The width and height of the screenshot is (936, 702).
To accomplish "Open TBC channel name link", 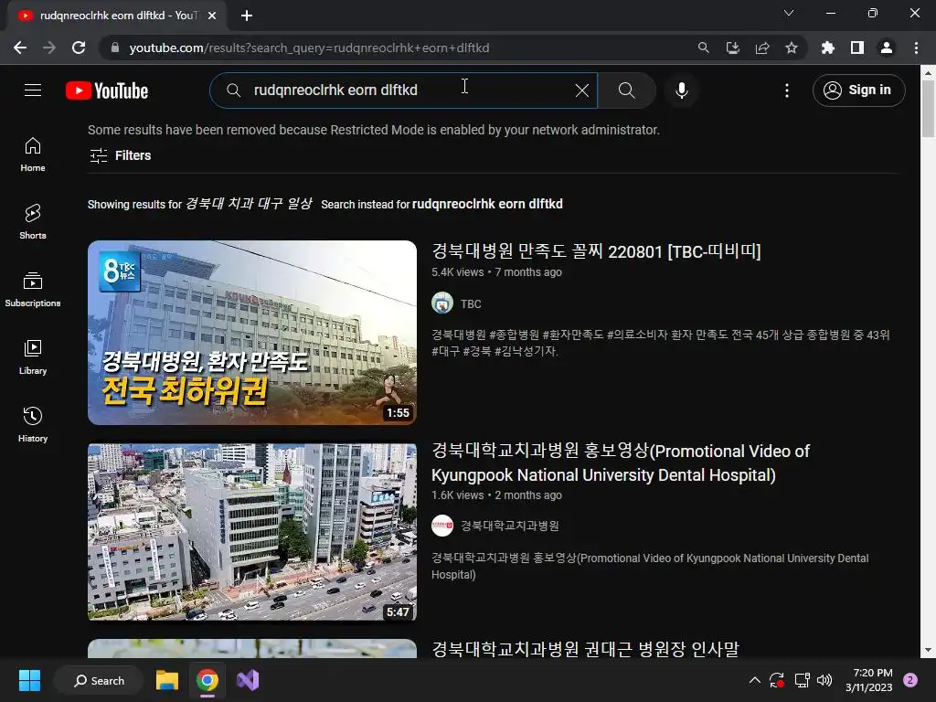I will [471, 303].
